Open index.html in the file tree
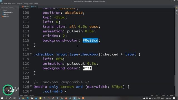The height and width of the screenshot is (100, 178). click(6, 17)
